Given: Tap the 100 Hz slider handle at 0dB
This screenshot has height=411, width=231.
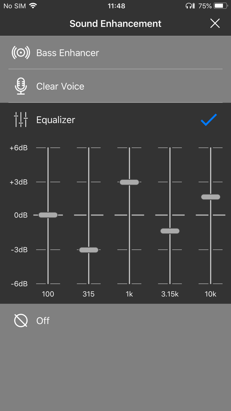Looking at the screenshot, I should (48, 215).
